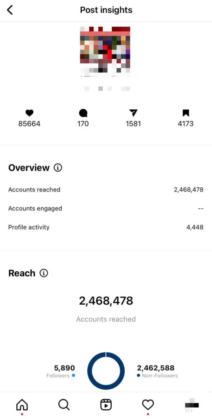Open the pixelated post thumbnail
The width and height of the screenshot is (212, 419).
[x=105, y=52]
